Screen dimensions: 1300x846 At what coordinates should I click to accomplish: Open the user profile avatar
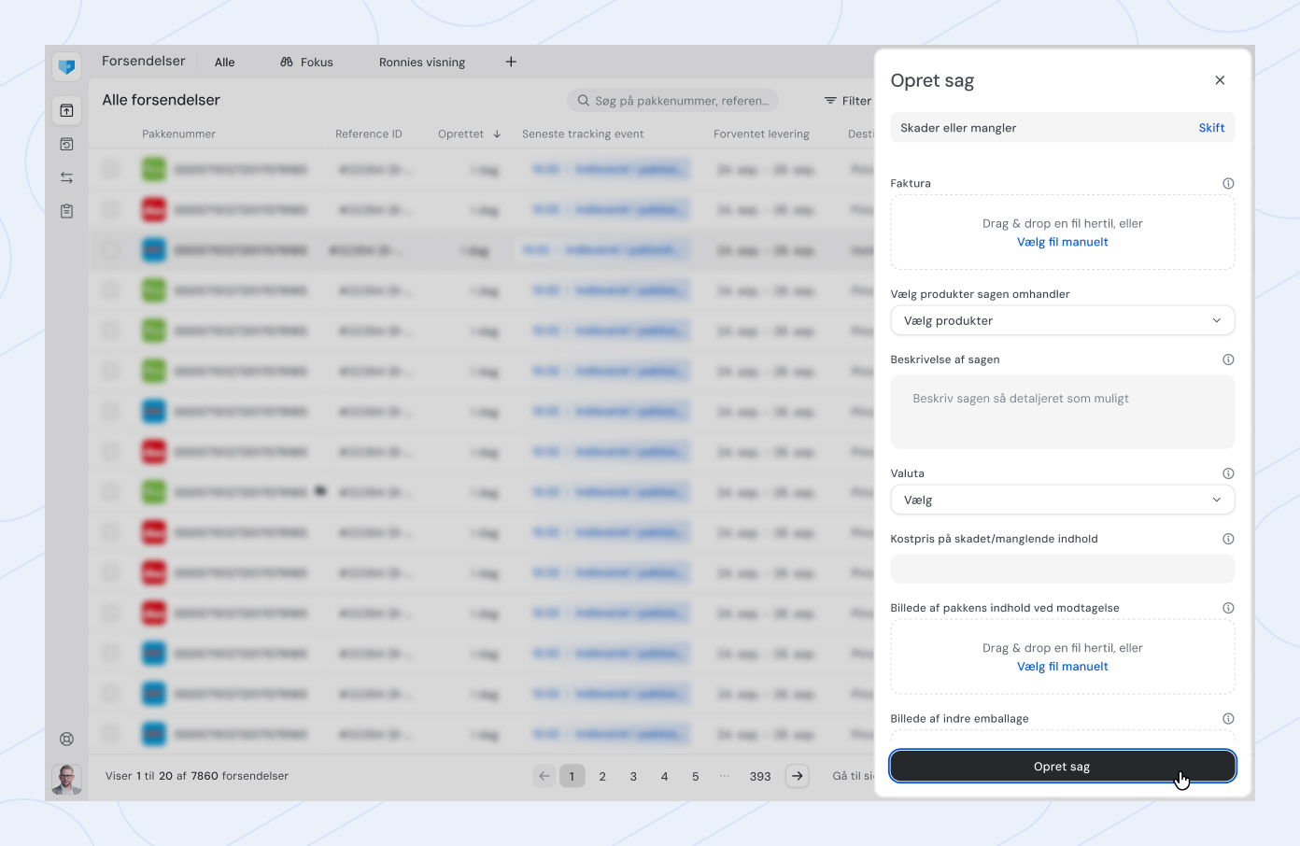(x=66, y=779)
